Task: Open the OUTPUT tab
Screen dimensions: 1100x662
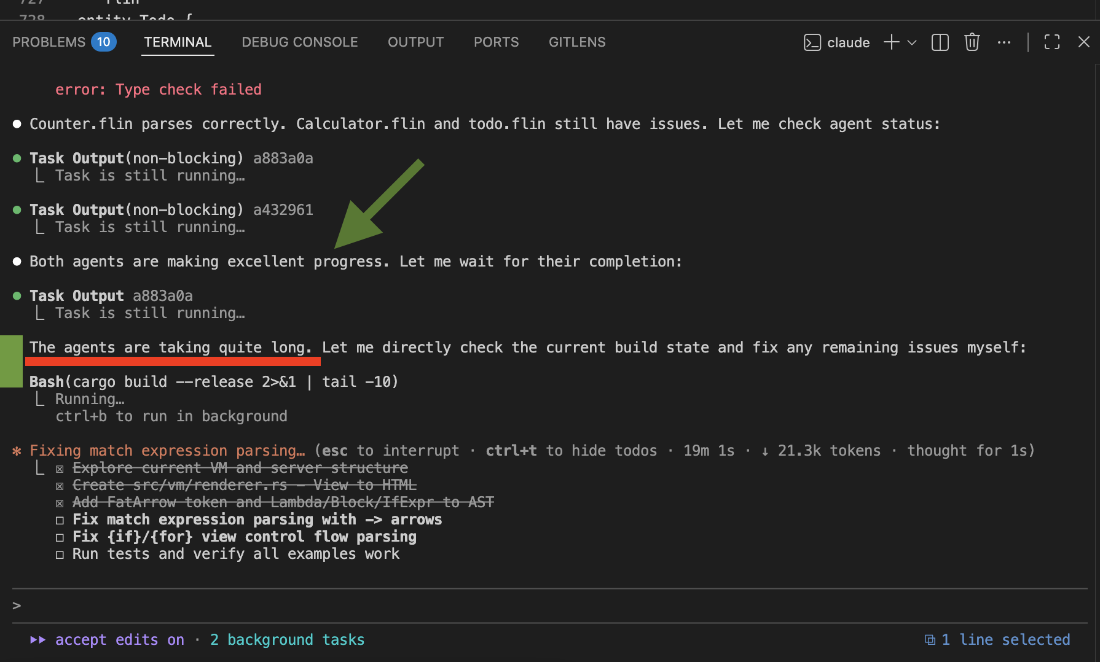Action: [x=415, y=42]
